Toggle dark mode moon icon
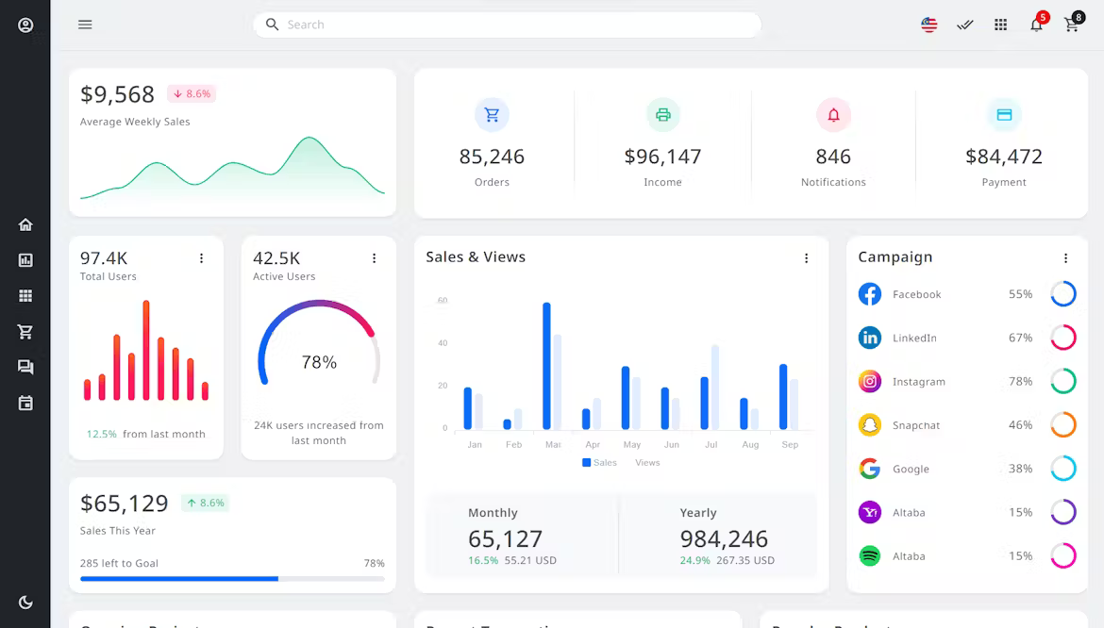Image resolution: width=1104 pixels, height=628 pixels. 25,603
